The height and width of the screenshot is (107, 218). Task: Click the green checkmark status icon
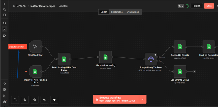click(x=187, y=6)
